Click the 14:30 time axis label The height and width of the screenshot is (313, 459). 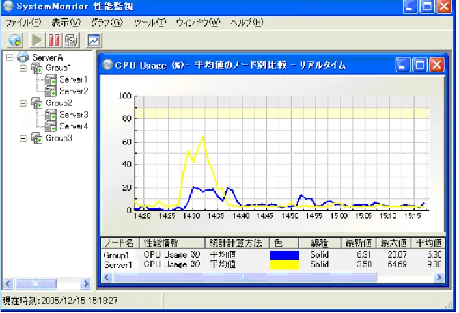pyautogui.click(x=191, y=216)
